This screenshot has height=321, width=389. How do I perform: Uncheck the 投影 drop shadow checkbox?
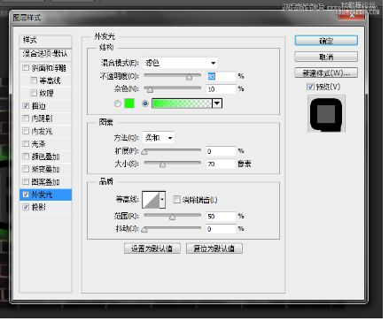click(x=26, y=207)
